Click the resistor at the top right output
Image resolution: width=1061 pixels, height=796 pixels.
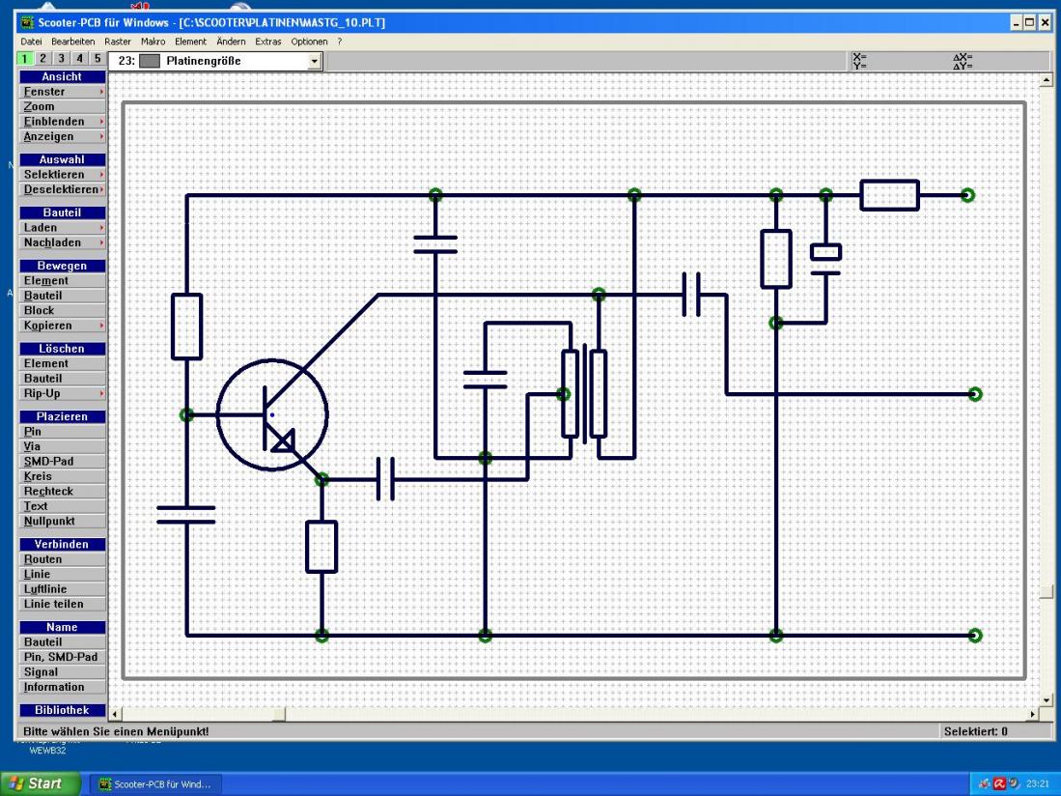pyautogui.click(x=889, y=195)
